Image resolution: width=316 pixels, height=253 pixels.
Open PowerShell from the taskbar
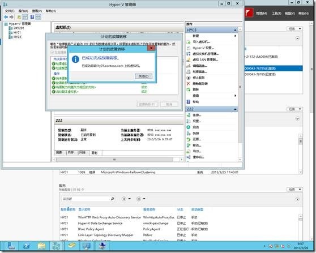click(27, 246)
